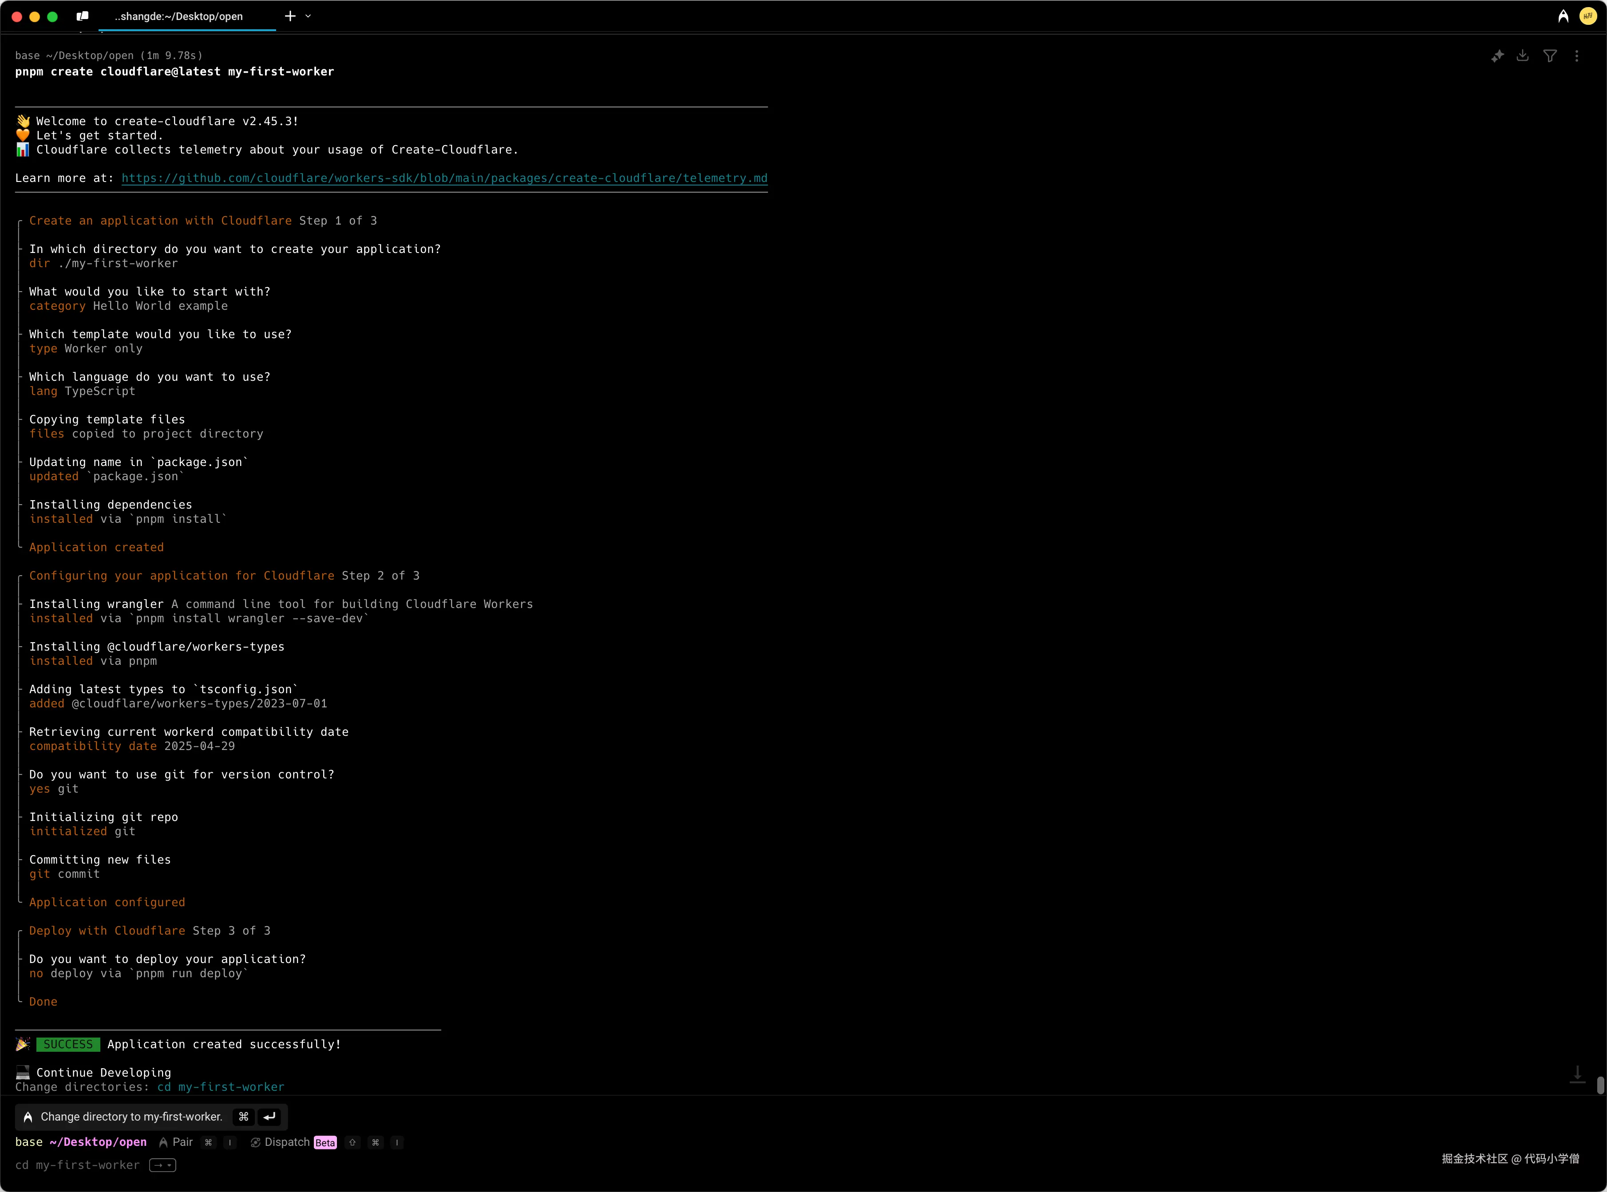Click the filter block output funnel icon
The image size is (1607, 1192).
click(x=1550, y=56)
